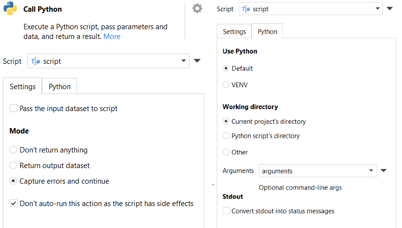The height and width of the screenshot is (228, 402).
Task: Click the Python logo icon
Action: coord(10,8)
